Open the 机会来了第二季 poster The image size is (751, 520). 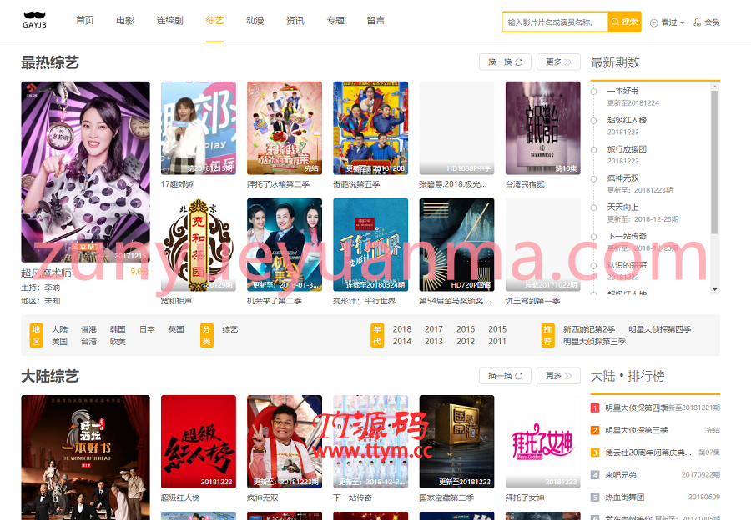click(x=285, y=244)
